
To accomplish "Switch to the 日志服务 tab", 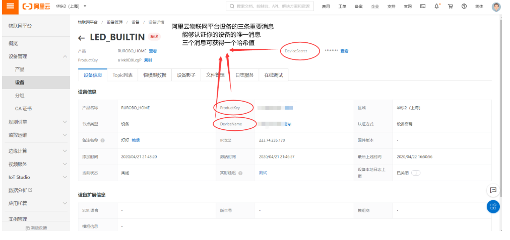I will point(244,75).
